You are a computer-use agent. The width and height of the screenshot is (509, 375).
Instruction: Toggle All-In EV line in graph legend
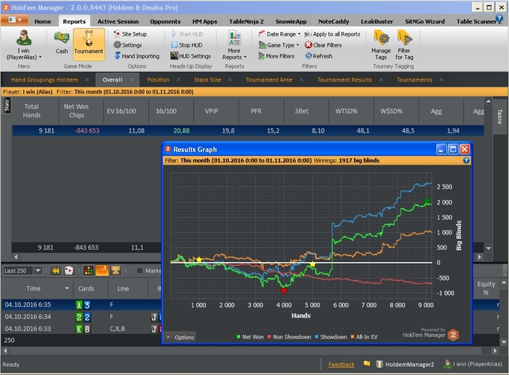(364, 337)
